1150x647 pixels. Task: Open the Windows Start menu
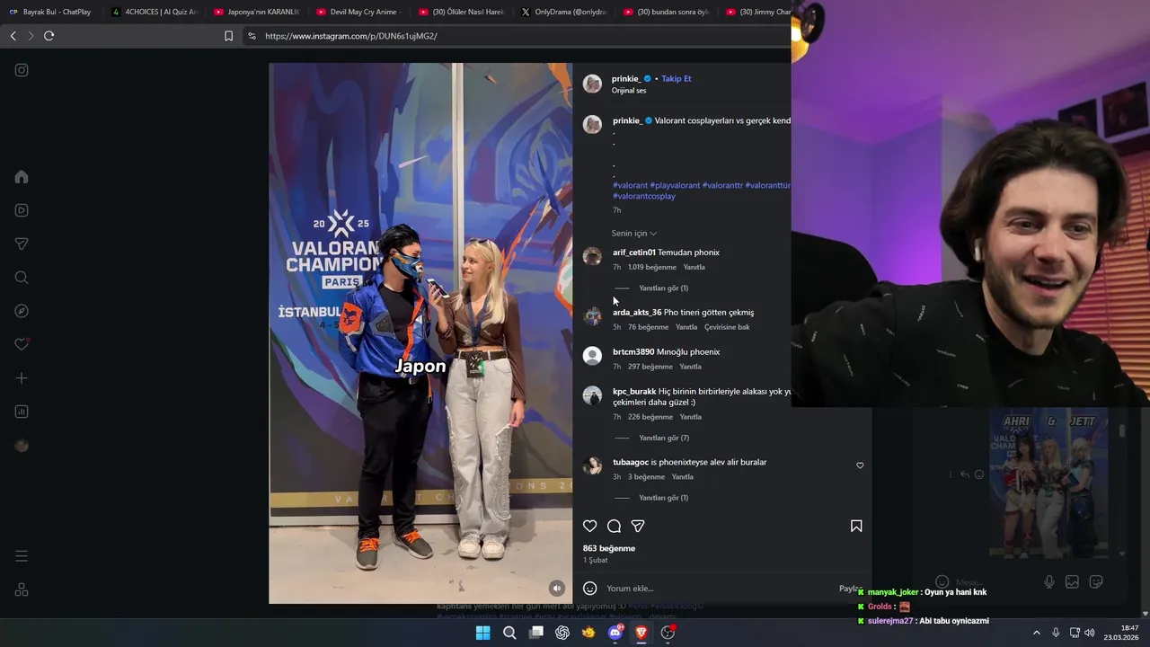coord(482,633)
